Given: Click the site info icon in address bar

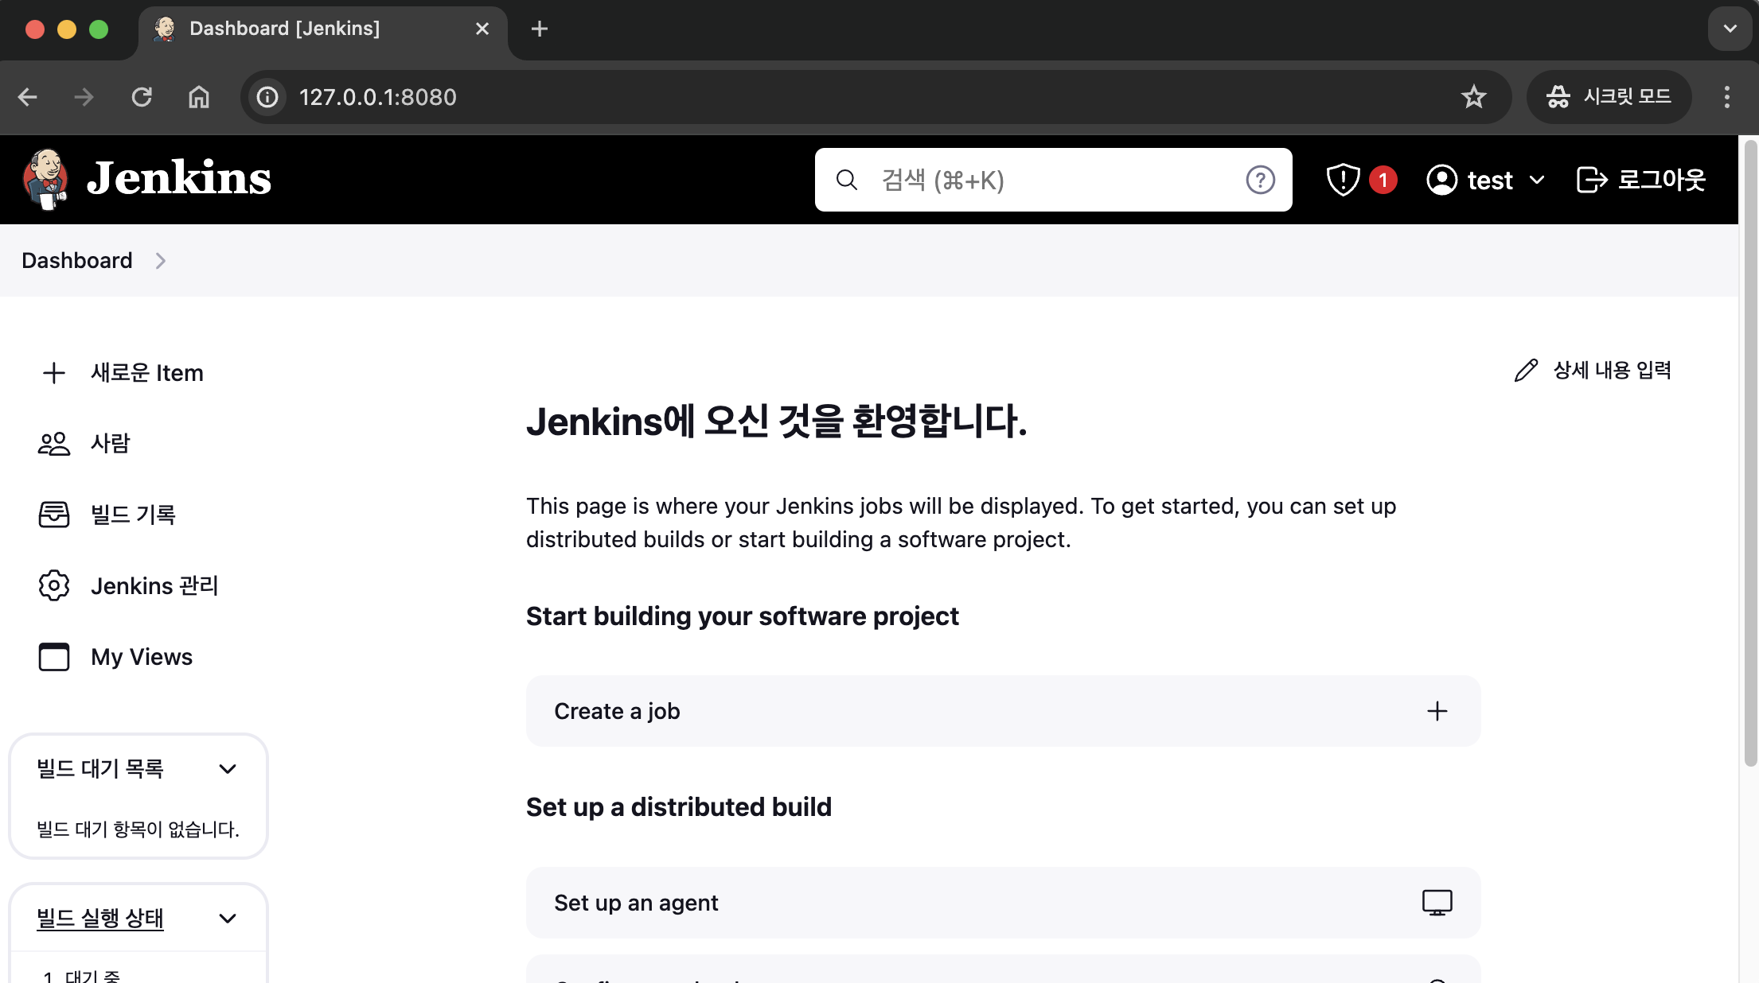Looking at the screenshot, I should tap(267, 97).
